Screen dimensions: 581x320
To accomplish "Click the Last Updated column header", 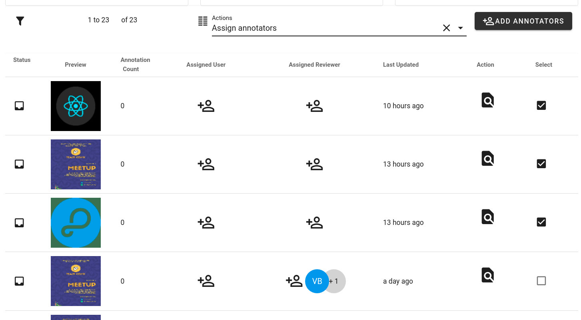I will (401, 65).
